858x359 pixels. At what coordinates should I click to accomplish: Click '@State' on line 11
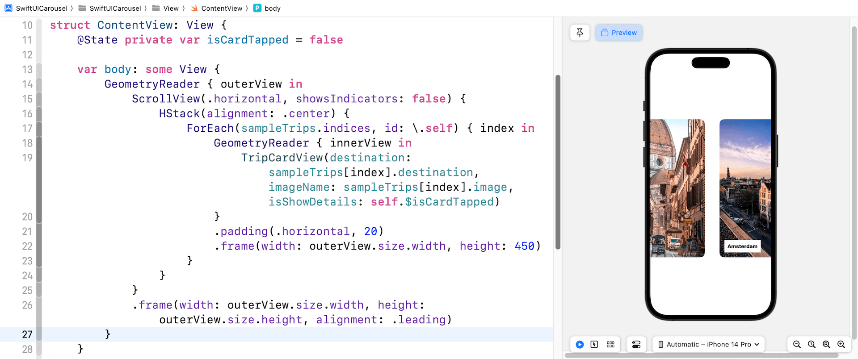click(x=97, y=40)
